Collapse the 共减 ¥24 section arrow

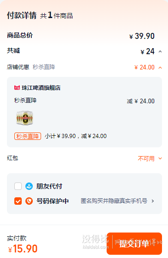coord(160,52)
